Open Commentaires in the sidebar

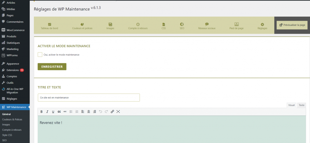pos(15,22)
